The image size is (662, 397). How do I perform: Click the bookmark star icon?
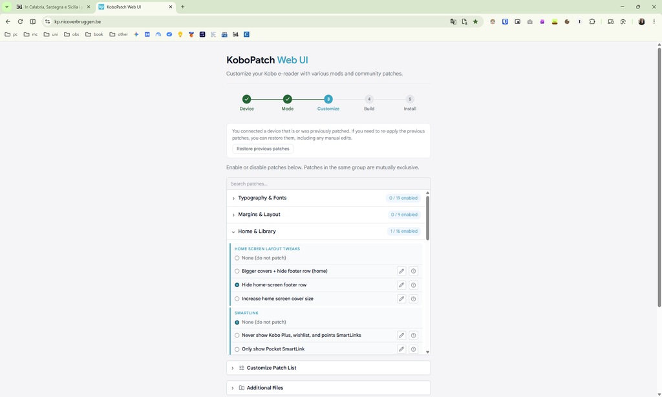coord(475,21)
